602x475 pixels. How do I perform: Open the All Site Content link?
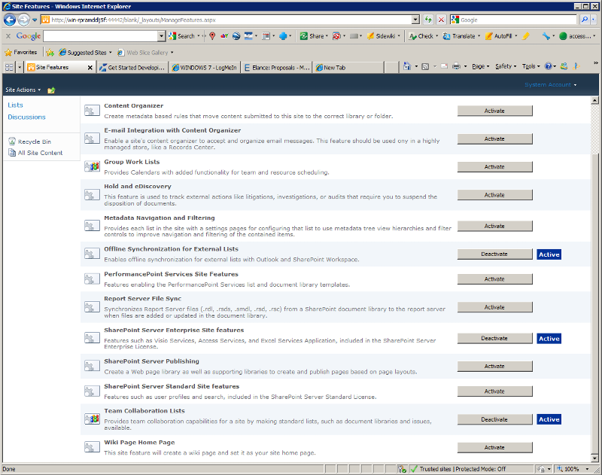(x=40, y=153)
